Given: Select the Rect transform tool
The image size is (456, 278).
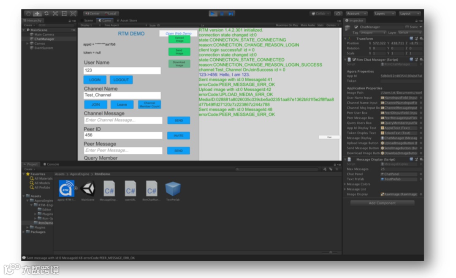Looking at the screenshot, I should [64, 14].
